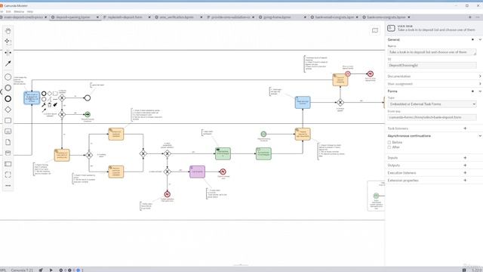Screen dimensions: 483x272
Task: Toggle XML view in status bar
Action: pyautogui.click(x=3, y=270)
